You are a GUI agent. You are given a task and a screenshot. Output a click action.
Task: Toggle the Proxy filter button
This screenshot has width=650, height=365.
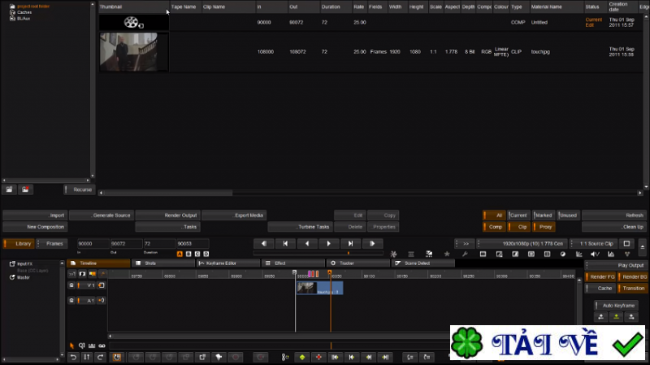(x=544, y=227)
